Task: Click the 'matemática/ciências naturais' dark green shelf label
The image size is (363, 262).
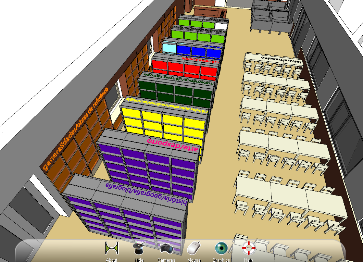Action: coord(178,79)
